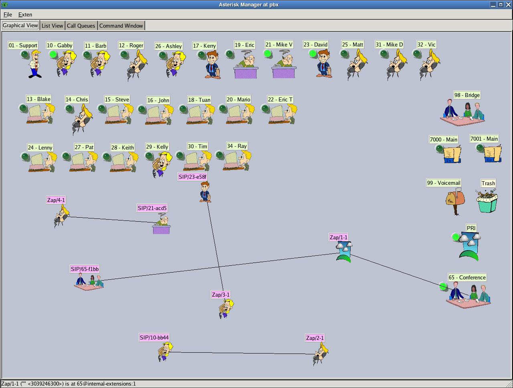The height and width of the screenshot is (388, 513).
Task: Click the status light of 21 - Mike V
Action: click(268, 53)
